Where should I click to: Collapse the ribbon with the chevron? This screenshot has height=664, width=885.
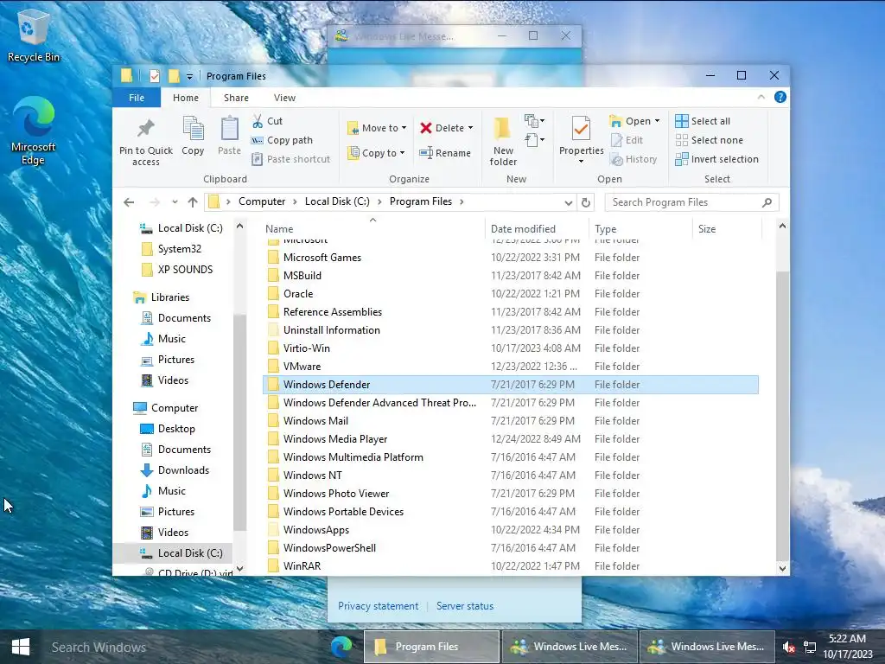click(x=761, y=97)
